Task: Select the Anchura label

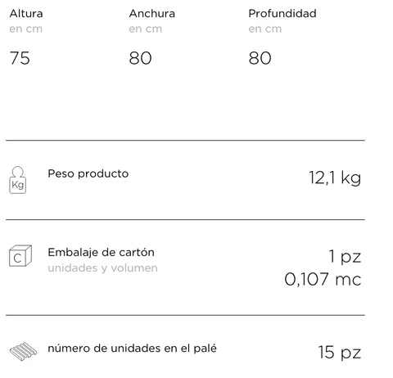Action: tap(152, 13)
